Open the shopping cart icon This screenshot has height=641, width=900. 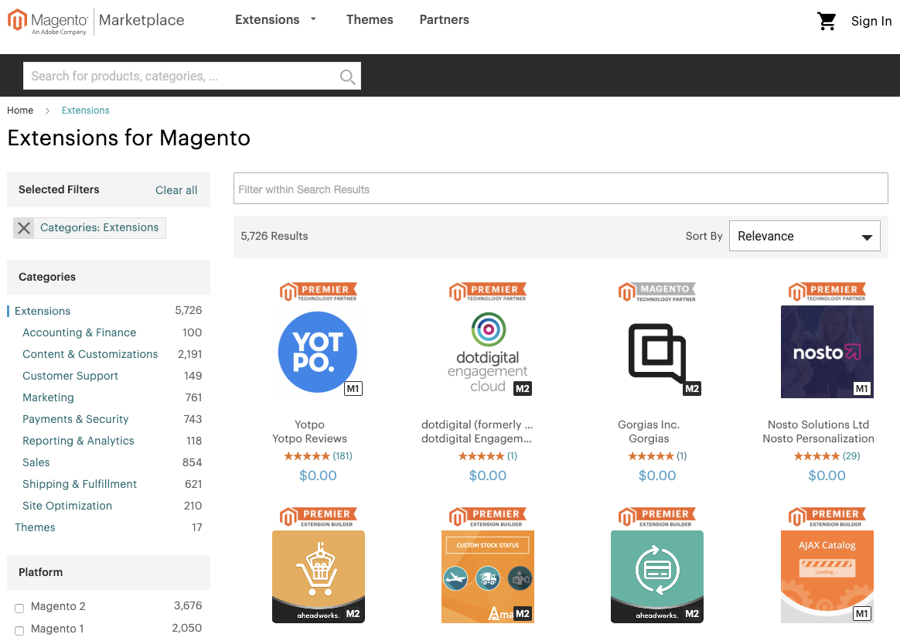click(x=827, y=21)
